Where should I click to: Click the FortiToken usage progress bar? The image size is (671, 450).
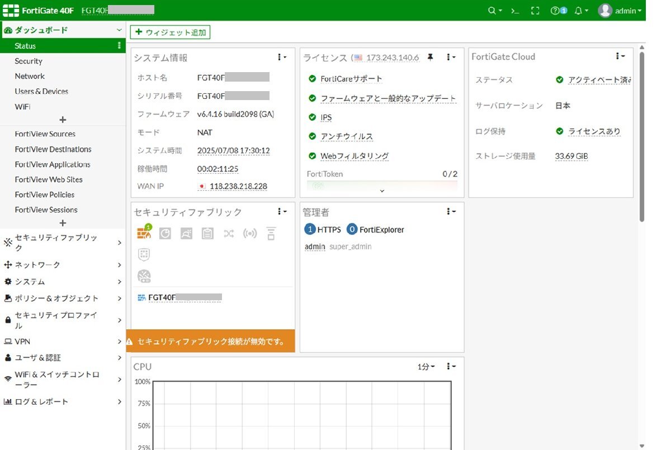382,185
